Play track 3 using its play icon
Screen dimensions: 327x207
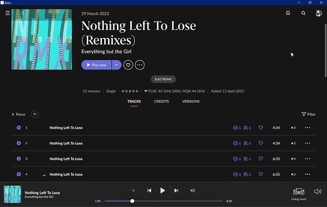tap(19, 159)
